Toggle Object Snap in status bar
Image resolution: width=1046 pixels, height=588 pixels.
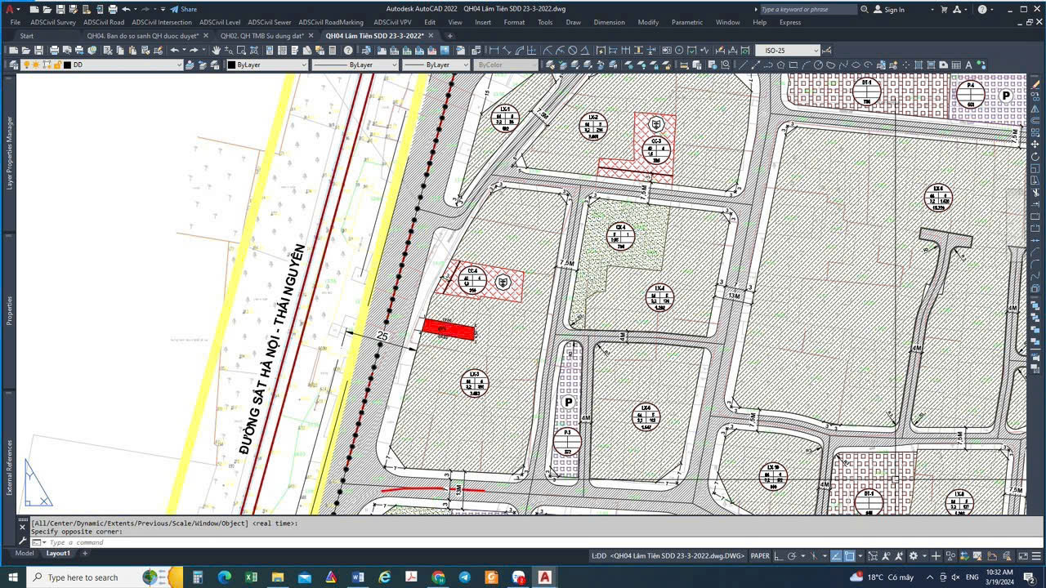tap(850, 556)
